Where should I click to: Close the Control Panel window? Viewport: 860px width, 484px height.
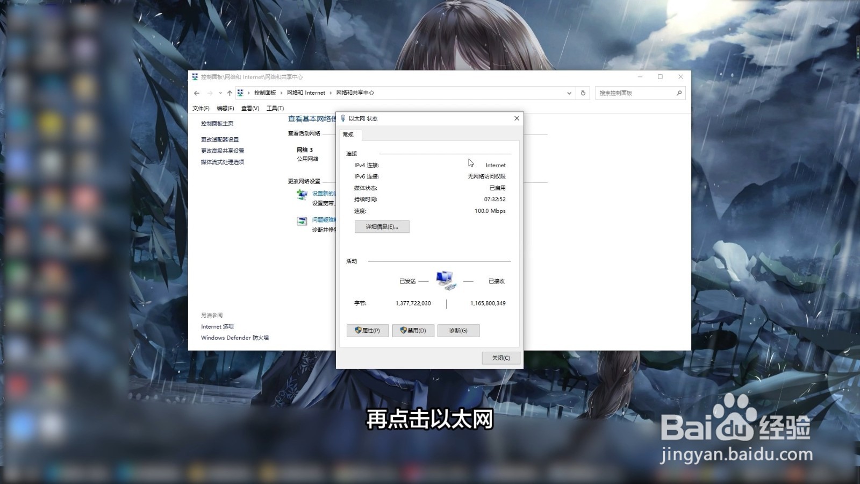(x=680, y=77)
